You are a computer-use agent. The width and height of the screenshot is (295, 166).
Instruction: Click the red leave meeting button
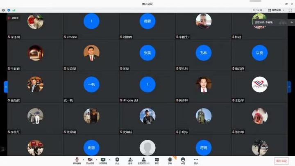click(x=281, y=161)
